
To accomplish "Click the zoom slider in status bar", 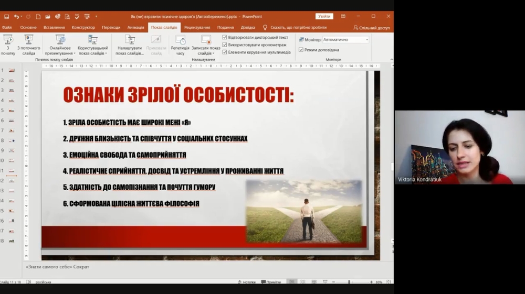I will 349,282.
